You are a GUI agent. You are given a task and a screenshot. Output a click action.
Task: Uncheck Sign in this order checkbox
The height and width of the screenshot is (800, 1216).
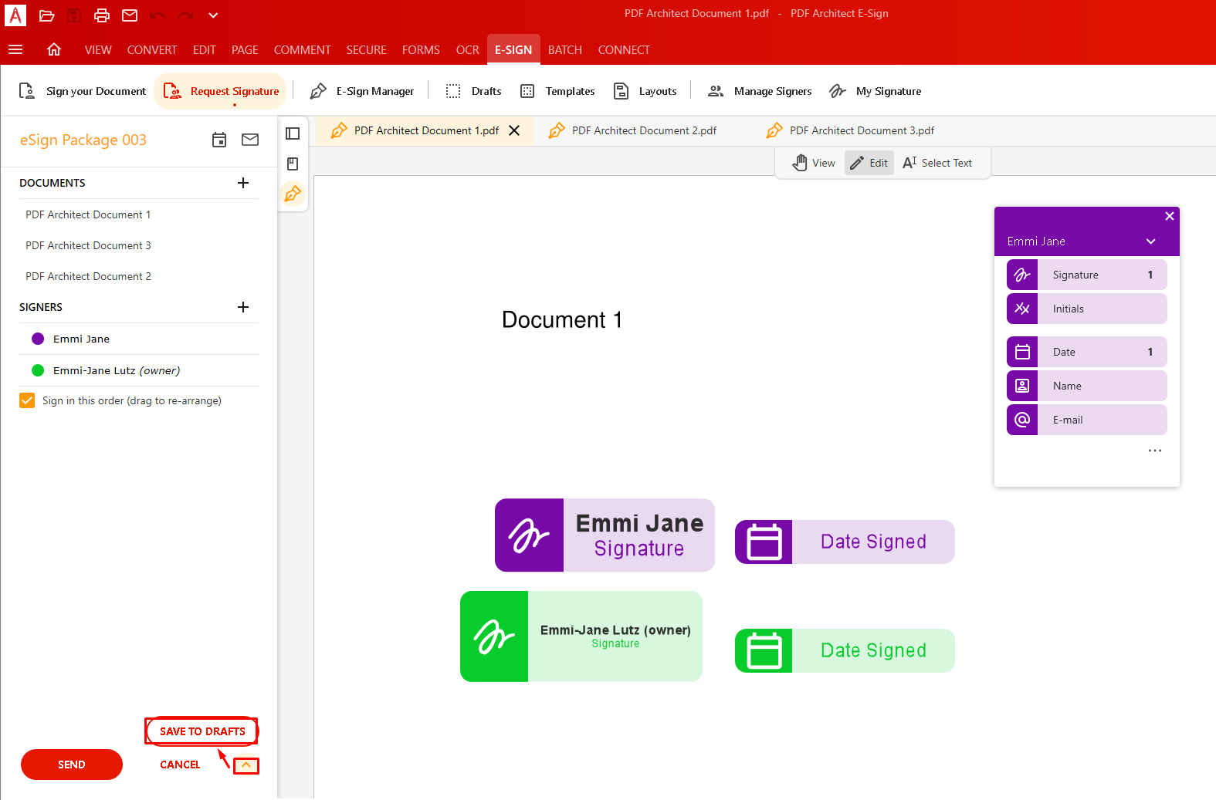pyautogui.click(x=27, y=400)
